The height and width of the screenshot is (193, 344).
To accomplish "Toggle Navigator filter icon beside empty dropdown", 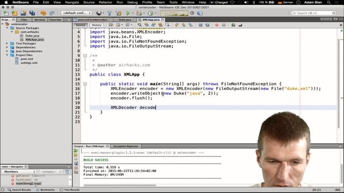I will pyautogui.click(x=67, y=172).
